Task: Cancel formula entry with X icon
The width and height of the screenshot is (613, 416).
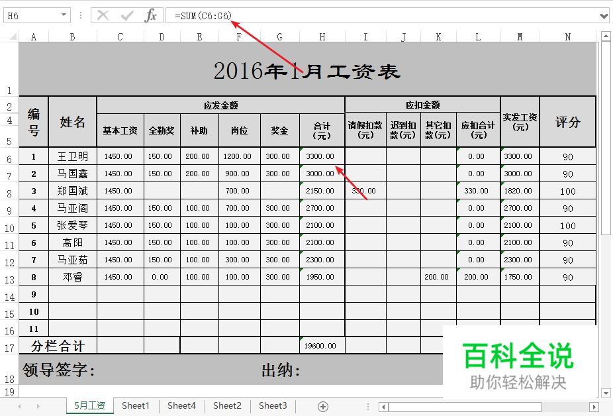Action: pos(103,16)
